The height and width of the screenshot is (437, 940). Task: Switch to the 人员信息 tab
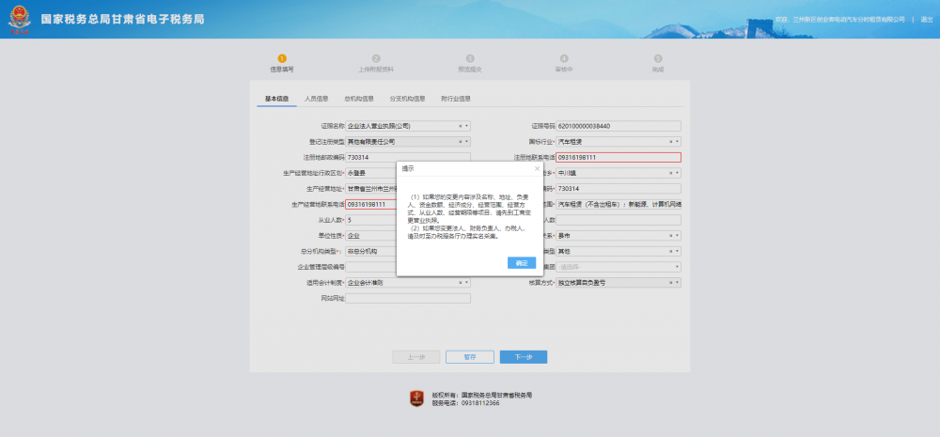(316, 98)
